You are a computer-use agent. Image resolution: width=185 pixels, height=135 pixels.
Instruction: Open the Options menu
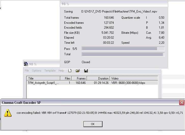pyautogui.click(x=37, y=71)
